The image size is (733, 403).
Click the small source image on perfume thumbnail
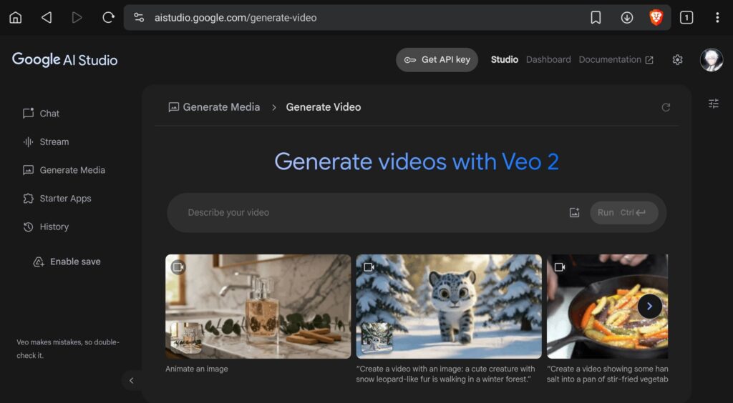click(186, 338)
